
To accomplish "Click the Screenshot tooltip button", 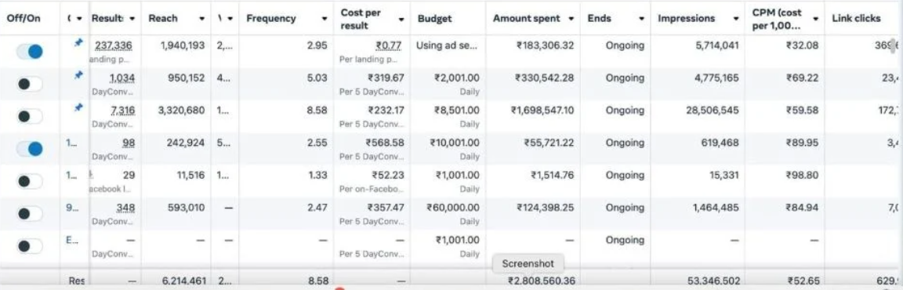I will click(528, 263).
